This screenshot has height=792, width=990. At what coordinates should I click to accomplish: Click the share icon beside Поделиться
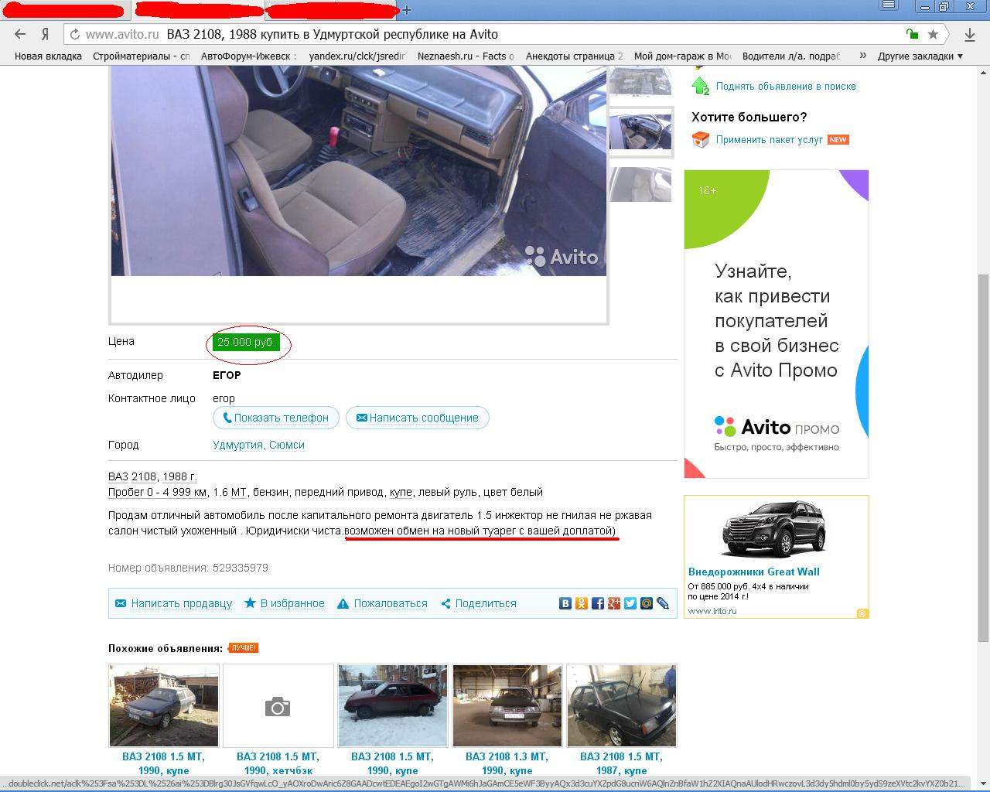(x=445, y=603)
